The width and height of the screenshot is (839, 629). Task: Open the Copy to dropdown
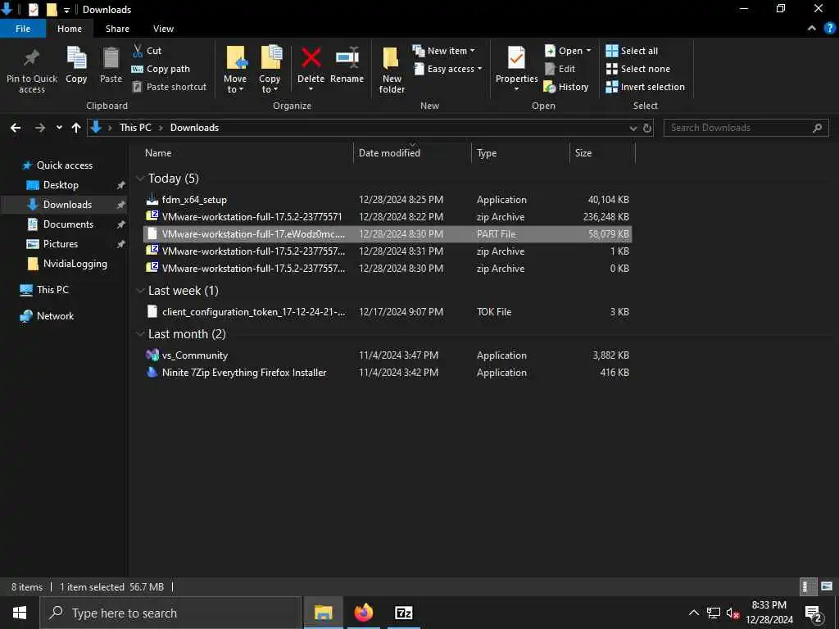(269, 84)
